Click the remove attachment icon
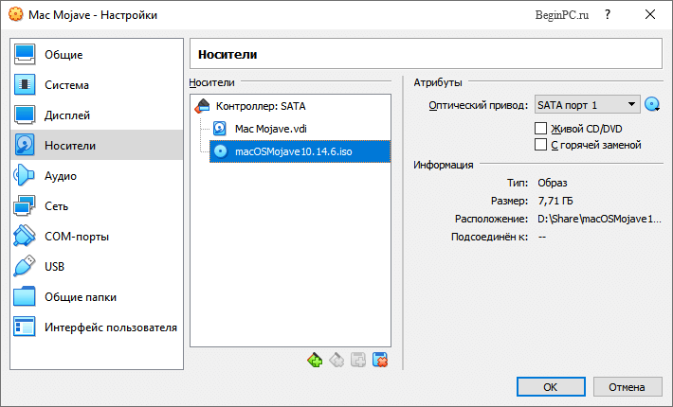Image resolution: width=673 pixels, height=407 pixels. [x=380, y=360]
